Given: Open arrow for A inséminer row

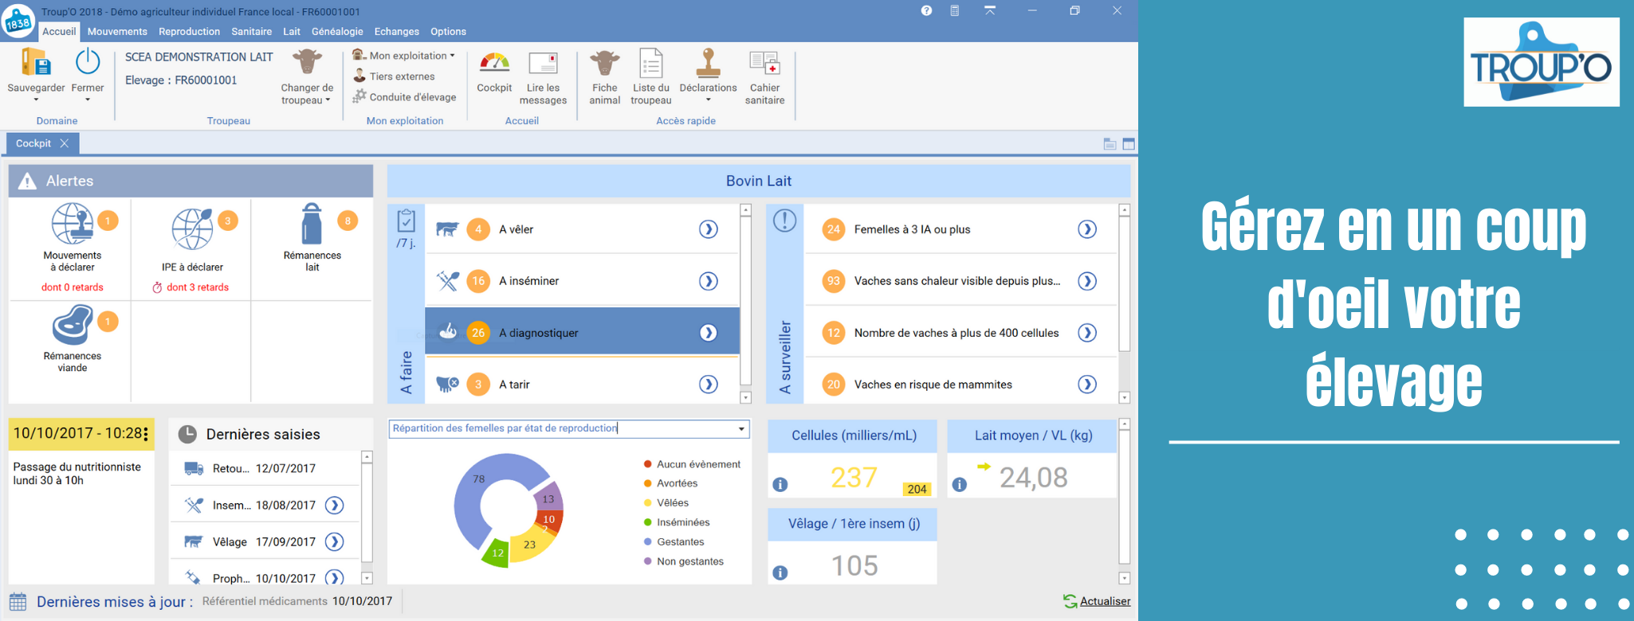Looking at the screenshot, I should point(708,281).
